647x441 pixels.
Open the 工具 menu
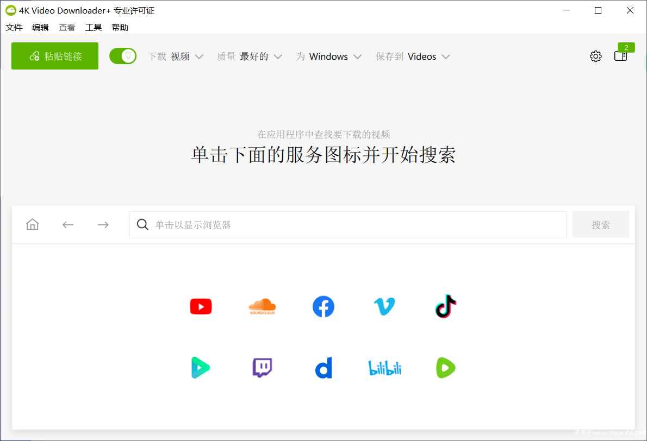93,27
